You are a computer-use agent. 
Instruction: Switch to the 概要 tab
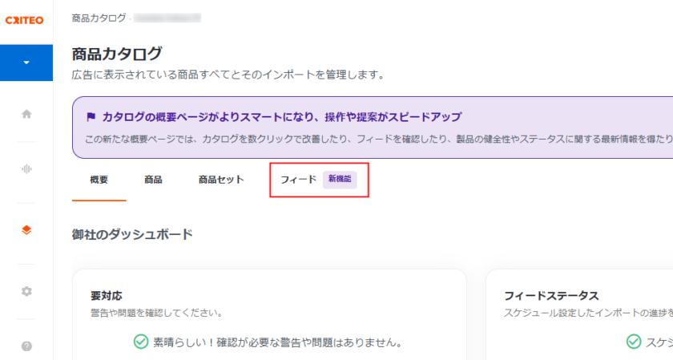click(99, 180)
